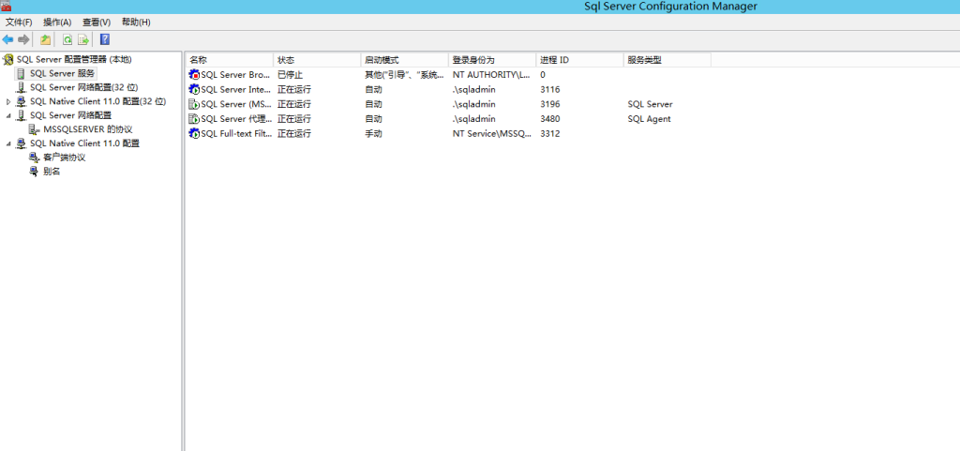Click the SQL Server 配置管理器 (本地) root icon
960x451 pixels.
pyautogui.click(x=7, y=59)
